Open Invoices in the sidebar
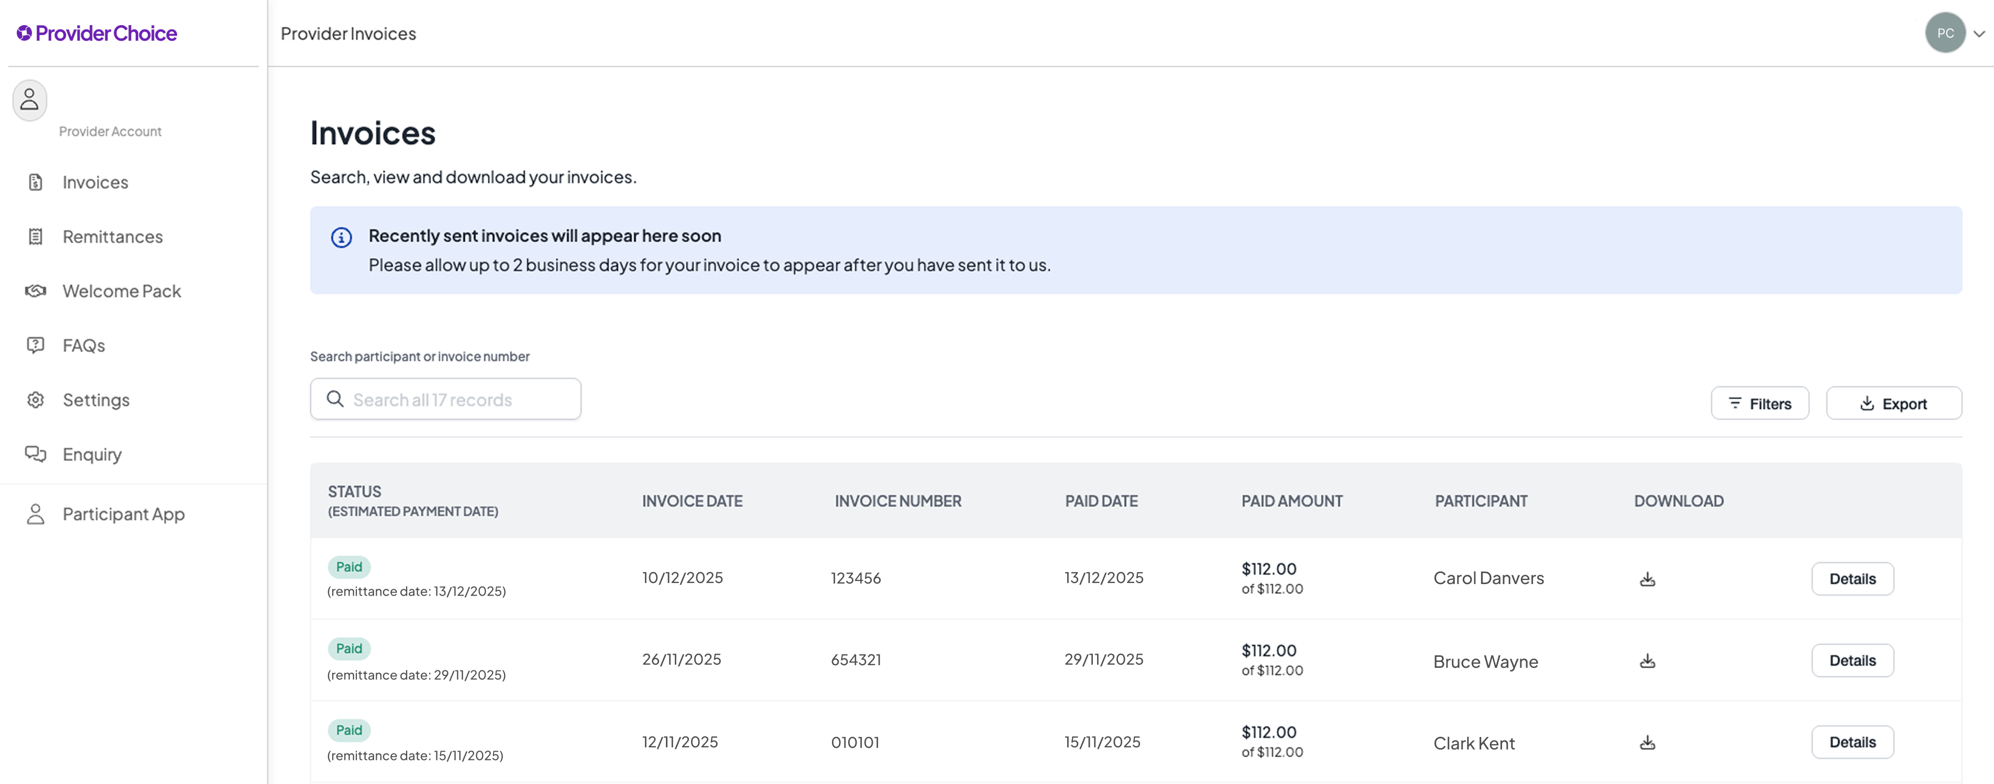This screenshot has width=1994, height=784. pyautogui.click(x=95, y=183)
